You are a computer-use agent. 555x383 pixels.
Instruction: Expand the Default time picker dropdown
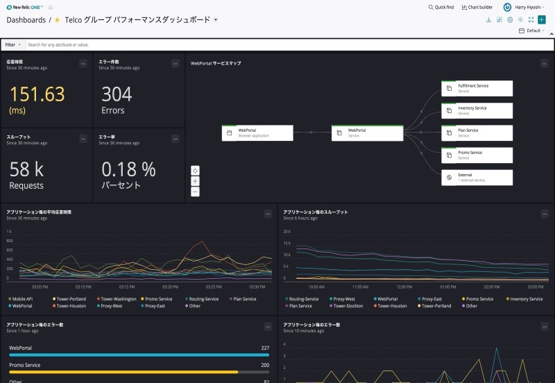[x=532, y=31]
